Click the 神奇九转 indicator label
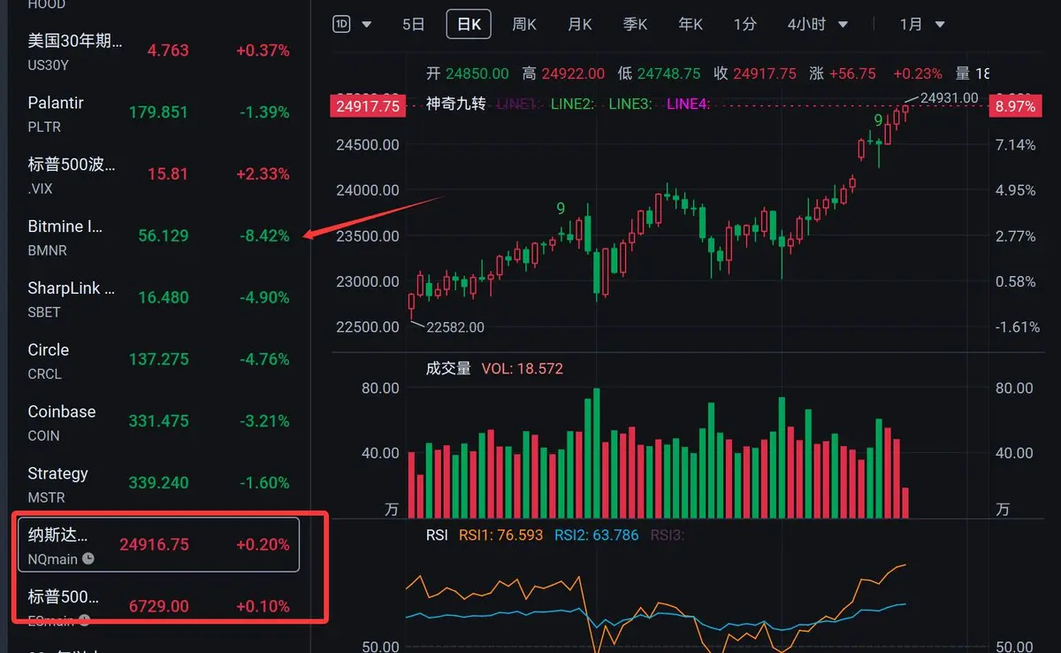This screenshot has width=1061, height=653. pos(455,104)
